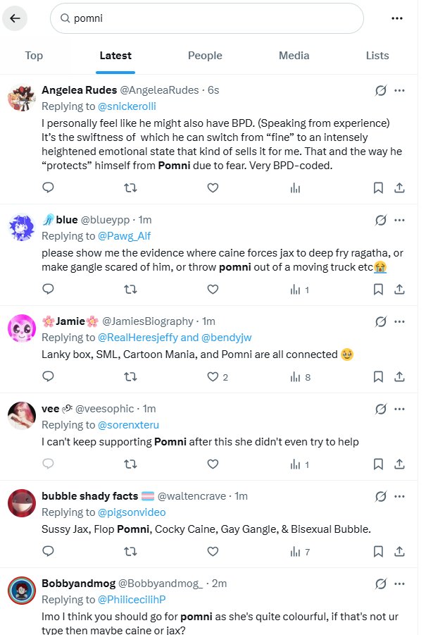View analytics on bubble shady facts' tweet
Screen dimensions: 426x635
click(x=296, y=552)
